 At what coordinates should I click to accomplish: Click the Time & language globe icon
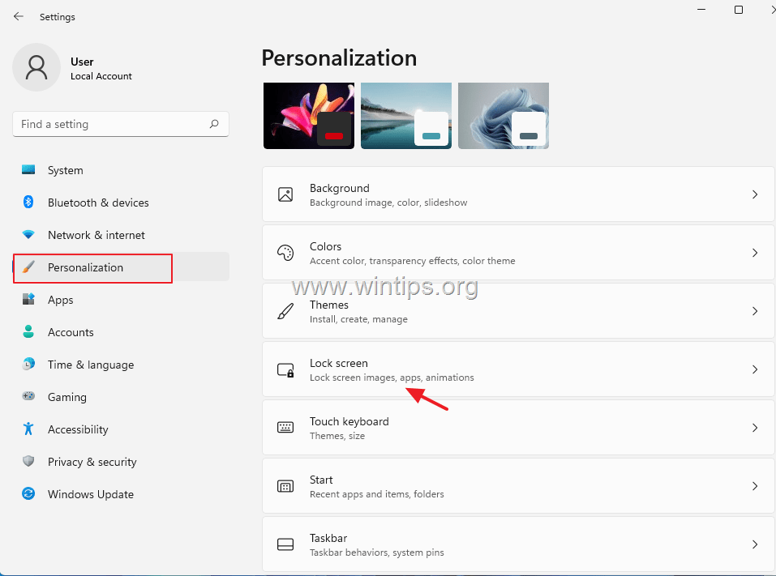click(28, 364)
